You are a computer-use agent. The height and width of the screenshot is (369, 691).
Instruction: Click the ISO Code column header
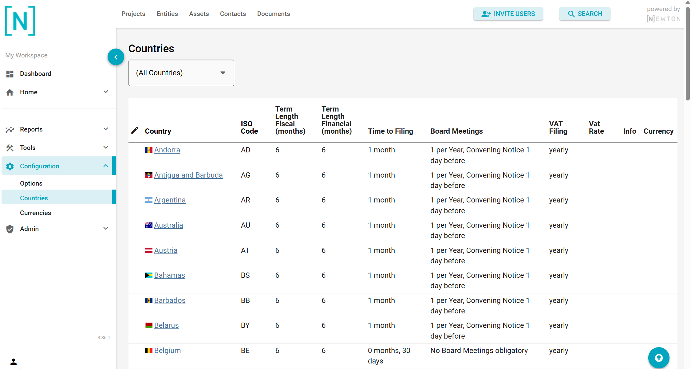pos(249,128)
